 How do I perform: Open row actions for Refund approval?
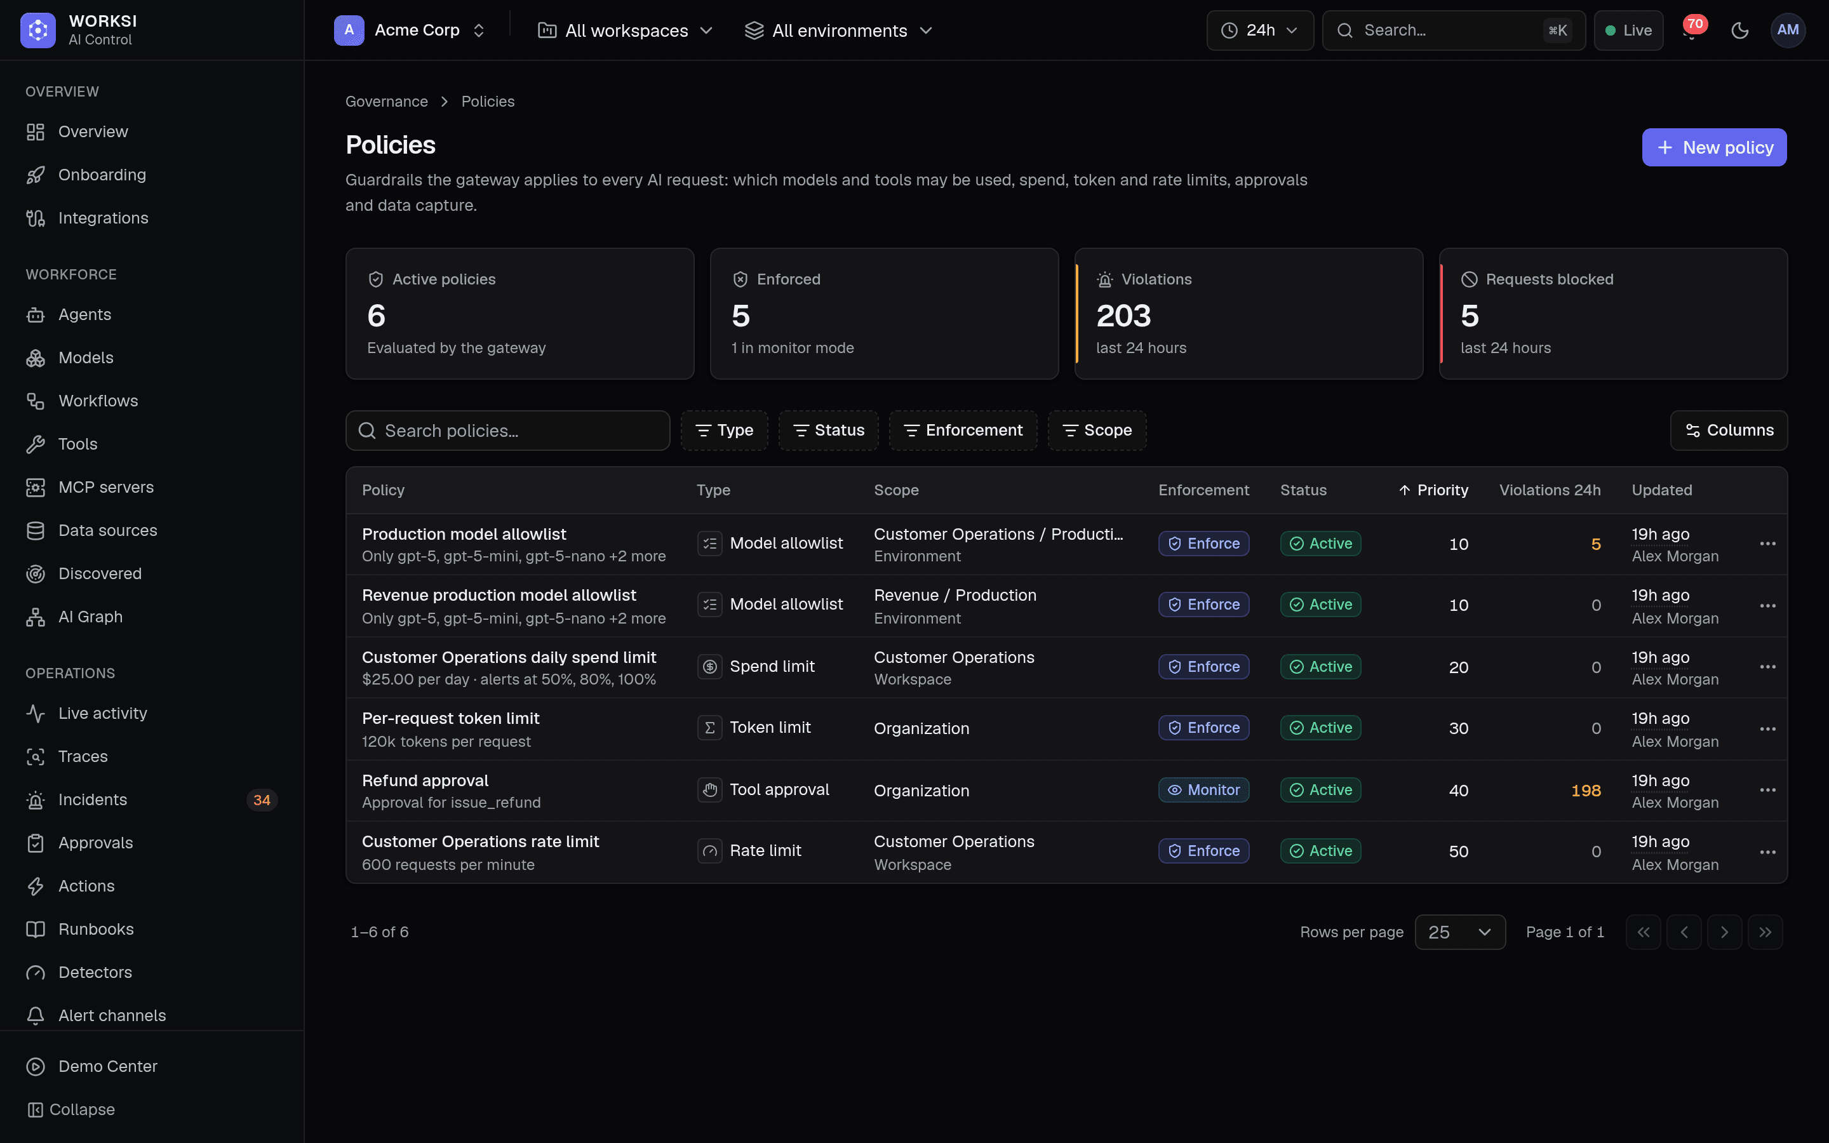(1767, 790)
